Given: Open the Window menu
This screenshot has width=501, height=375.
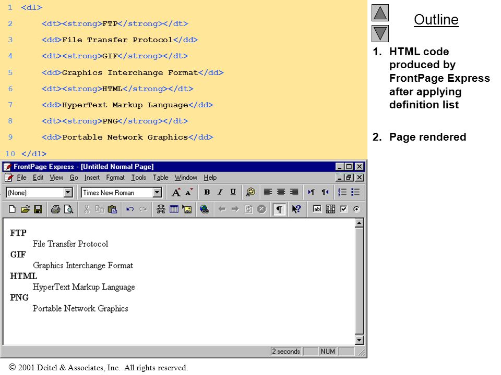Looking at the screenshot, I should pos(186,178).
